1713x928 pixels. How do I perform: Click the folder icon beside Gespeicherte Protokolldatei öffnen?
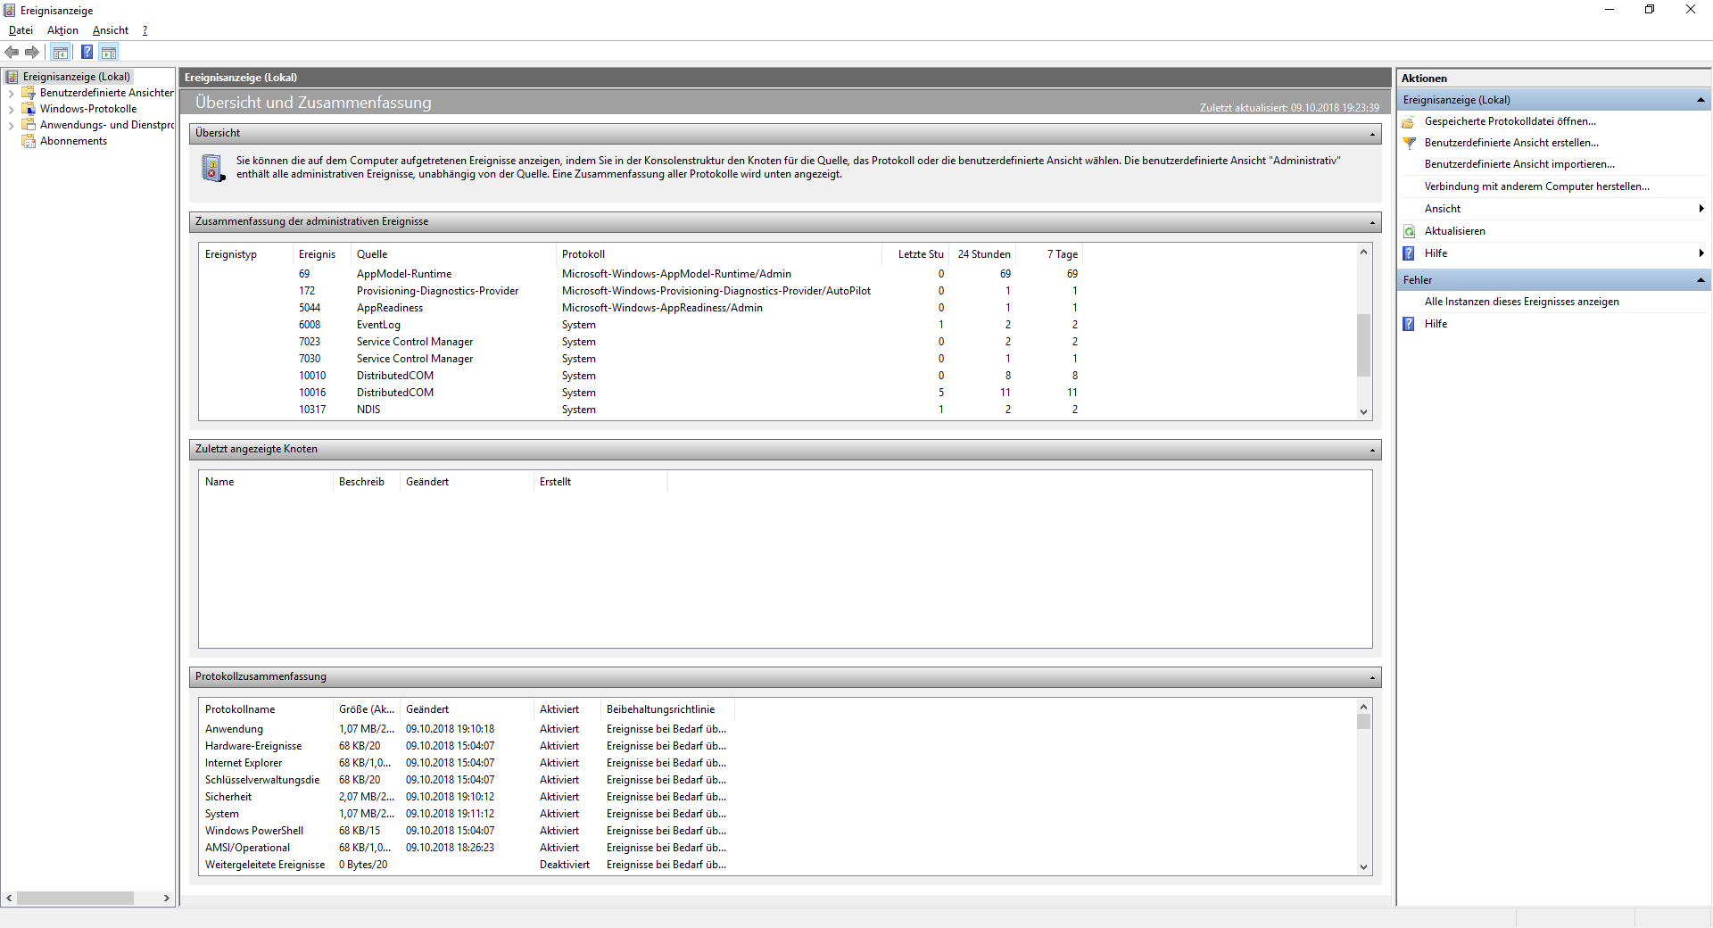pos(1409,121)
